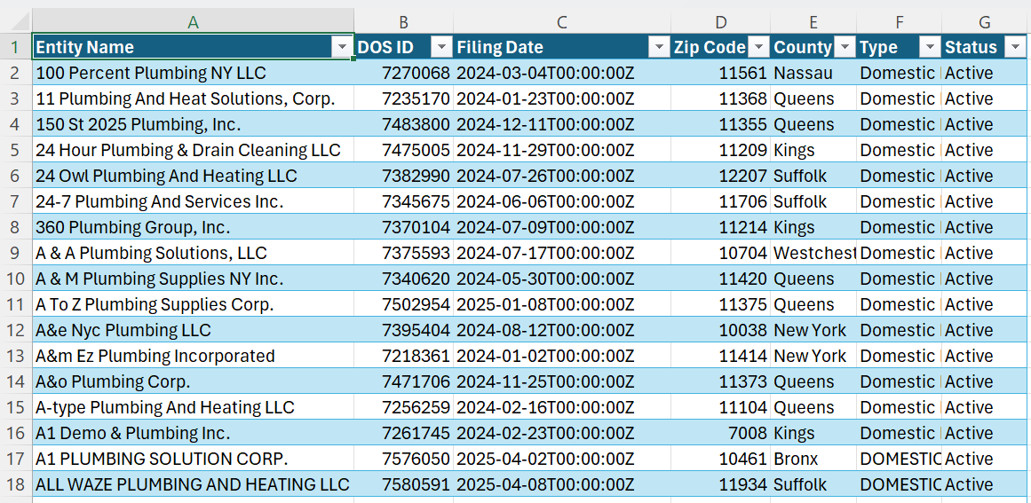The height and width of the screenshot is (503, 1031).
Task: Select column C header
Action: [562, 21]
